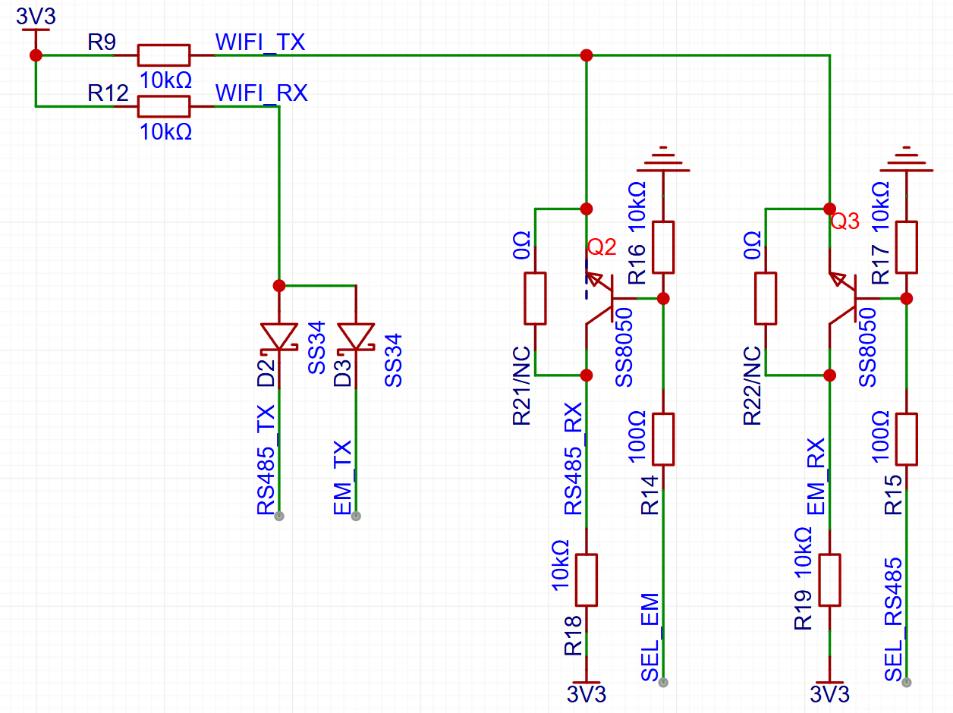Select the Q3 transistor symbol

tap(842, 298)
